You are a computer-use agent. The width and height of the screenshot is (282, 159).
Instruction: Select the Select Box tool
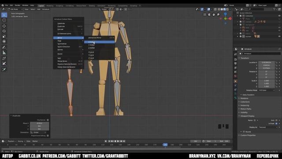pos(4,15)
